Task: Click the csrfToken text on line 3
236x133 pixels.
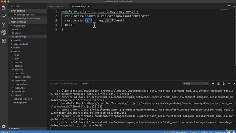Action: click(112, 20)
